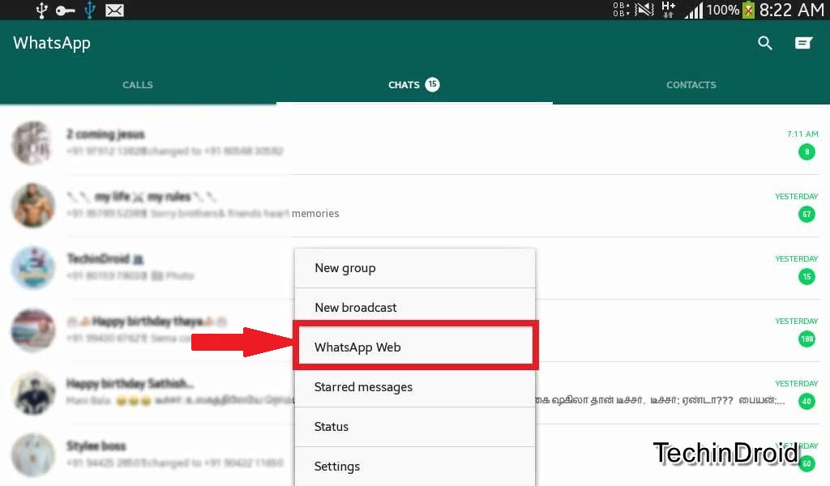The width and height of the screenshot is (830, 486).
Task: Tap the WhatsApp title in header
Action: coord(52,44)
